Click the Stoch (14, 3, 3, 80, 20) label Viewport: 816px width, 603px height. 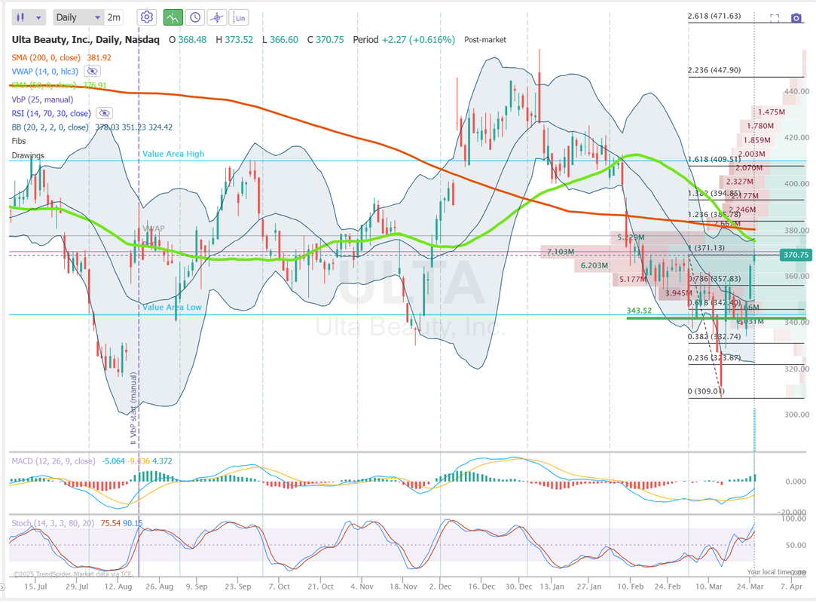tap(53, 523)
